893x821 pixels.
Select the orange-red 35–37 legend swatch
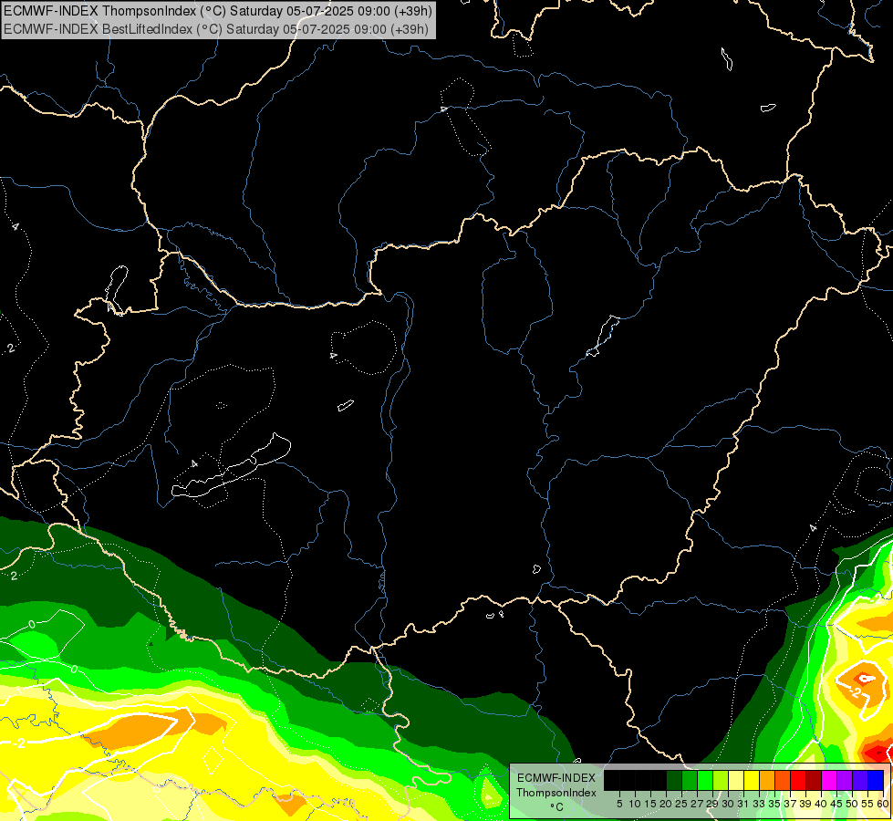[783, 781]
